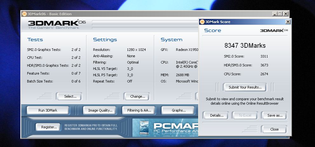The height and width of the screenshot is (147, 315).
Task: Click Submit Your Results... button
Action: [245, 87]
